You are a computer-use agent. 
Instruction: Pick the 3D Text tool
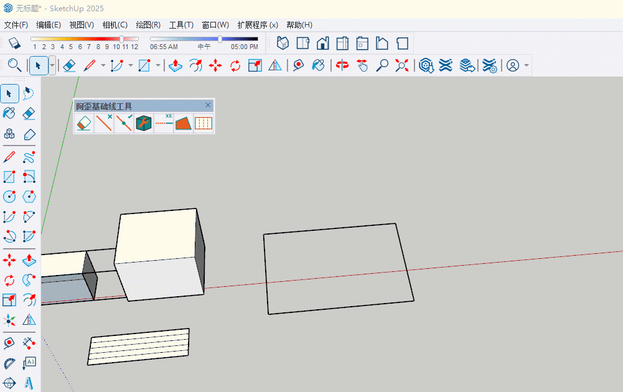pyautogui.click(x=29, y=383)
